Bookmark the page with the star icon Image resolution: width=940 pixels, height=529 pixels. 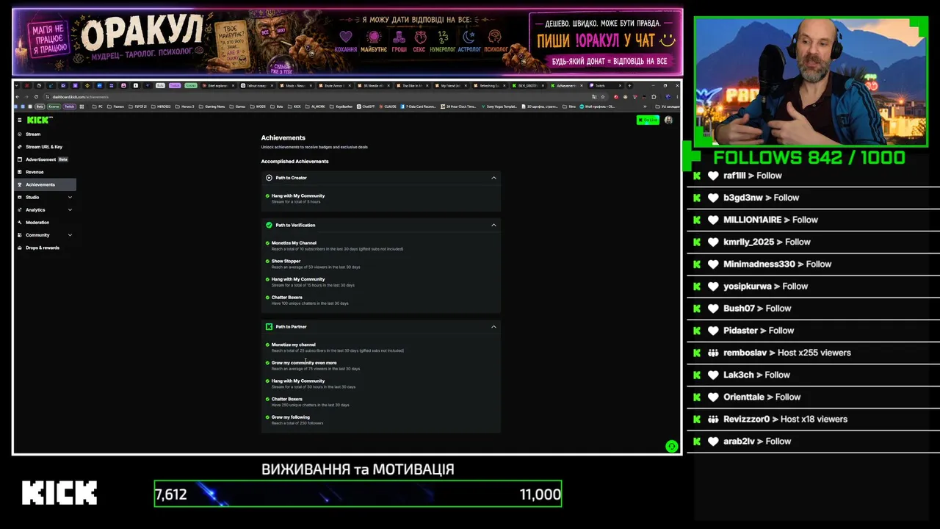(604, 97)
